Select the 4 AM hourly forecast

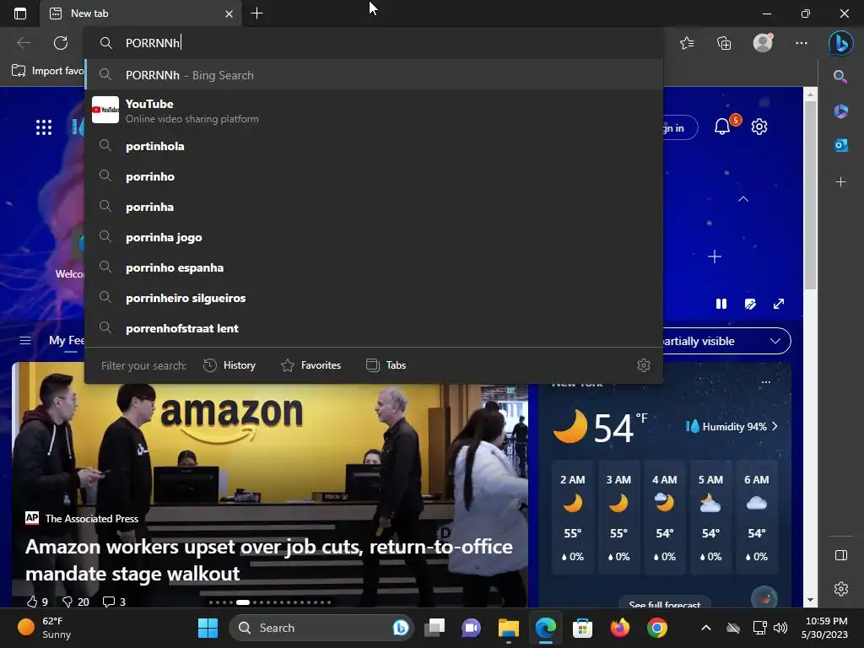[x=665, y=517]
